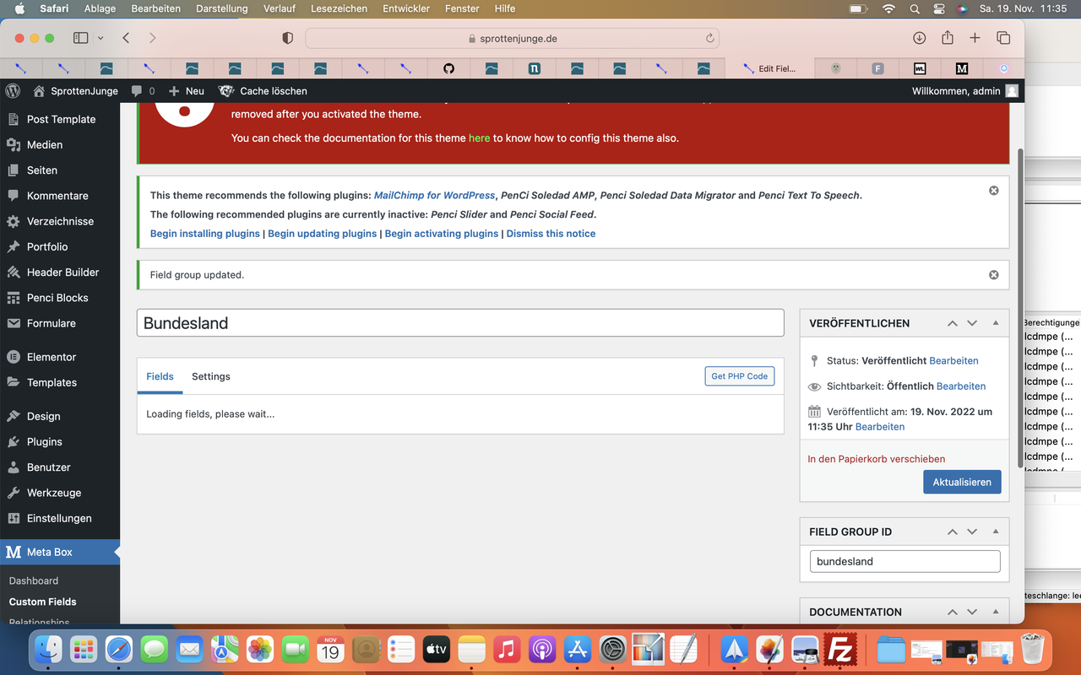1081x675 pixels.
Task: Move Veröffentlichen panel down
Action: [x=972, y=323]
